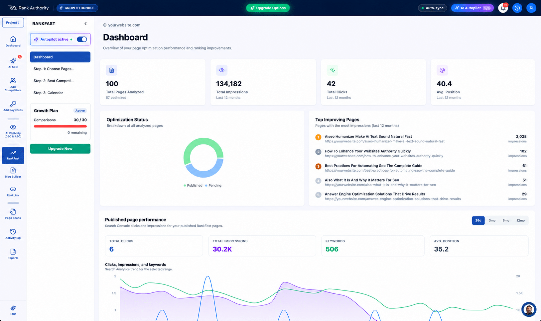Click the '57 optimized' text

point(116,98)
